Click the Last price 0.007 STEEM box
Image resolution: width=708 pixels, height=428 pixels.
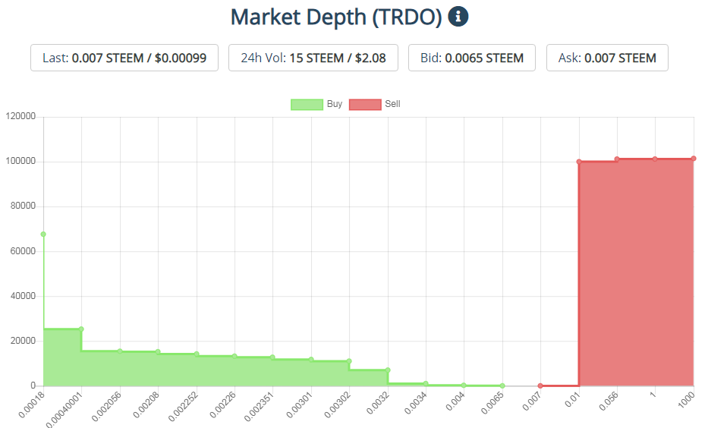(124, 58)
